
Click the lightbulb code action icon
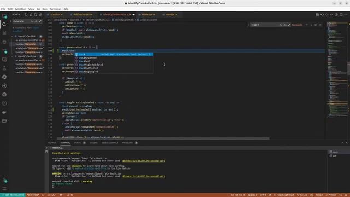pos(58,50)
